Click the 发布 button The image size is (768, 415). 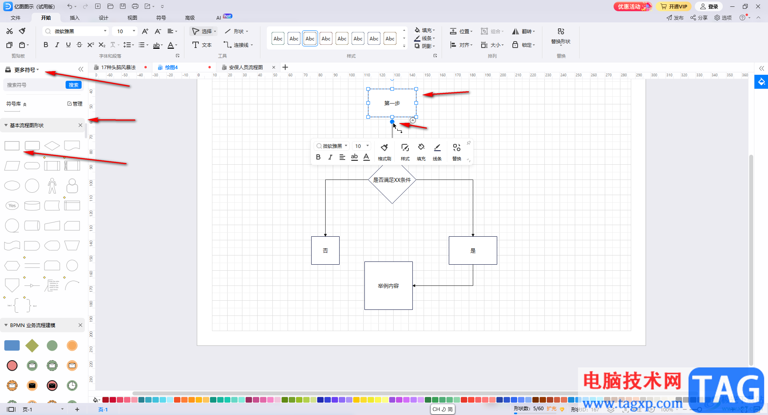[x=675, y=18]
